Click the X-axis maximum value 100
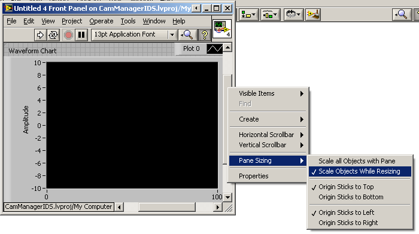419x234 pixels. pyautogui.click(x=217, y=197)
